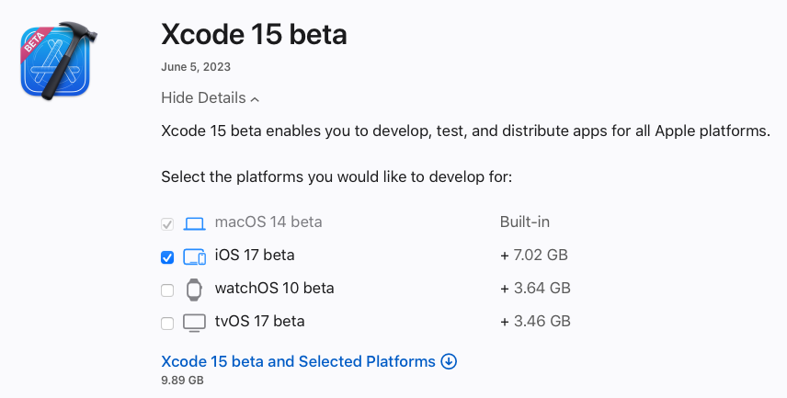Select the watchOS 10 beta label
787x398 pixels.
click(x=274, y=289)
